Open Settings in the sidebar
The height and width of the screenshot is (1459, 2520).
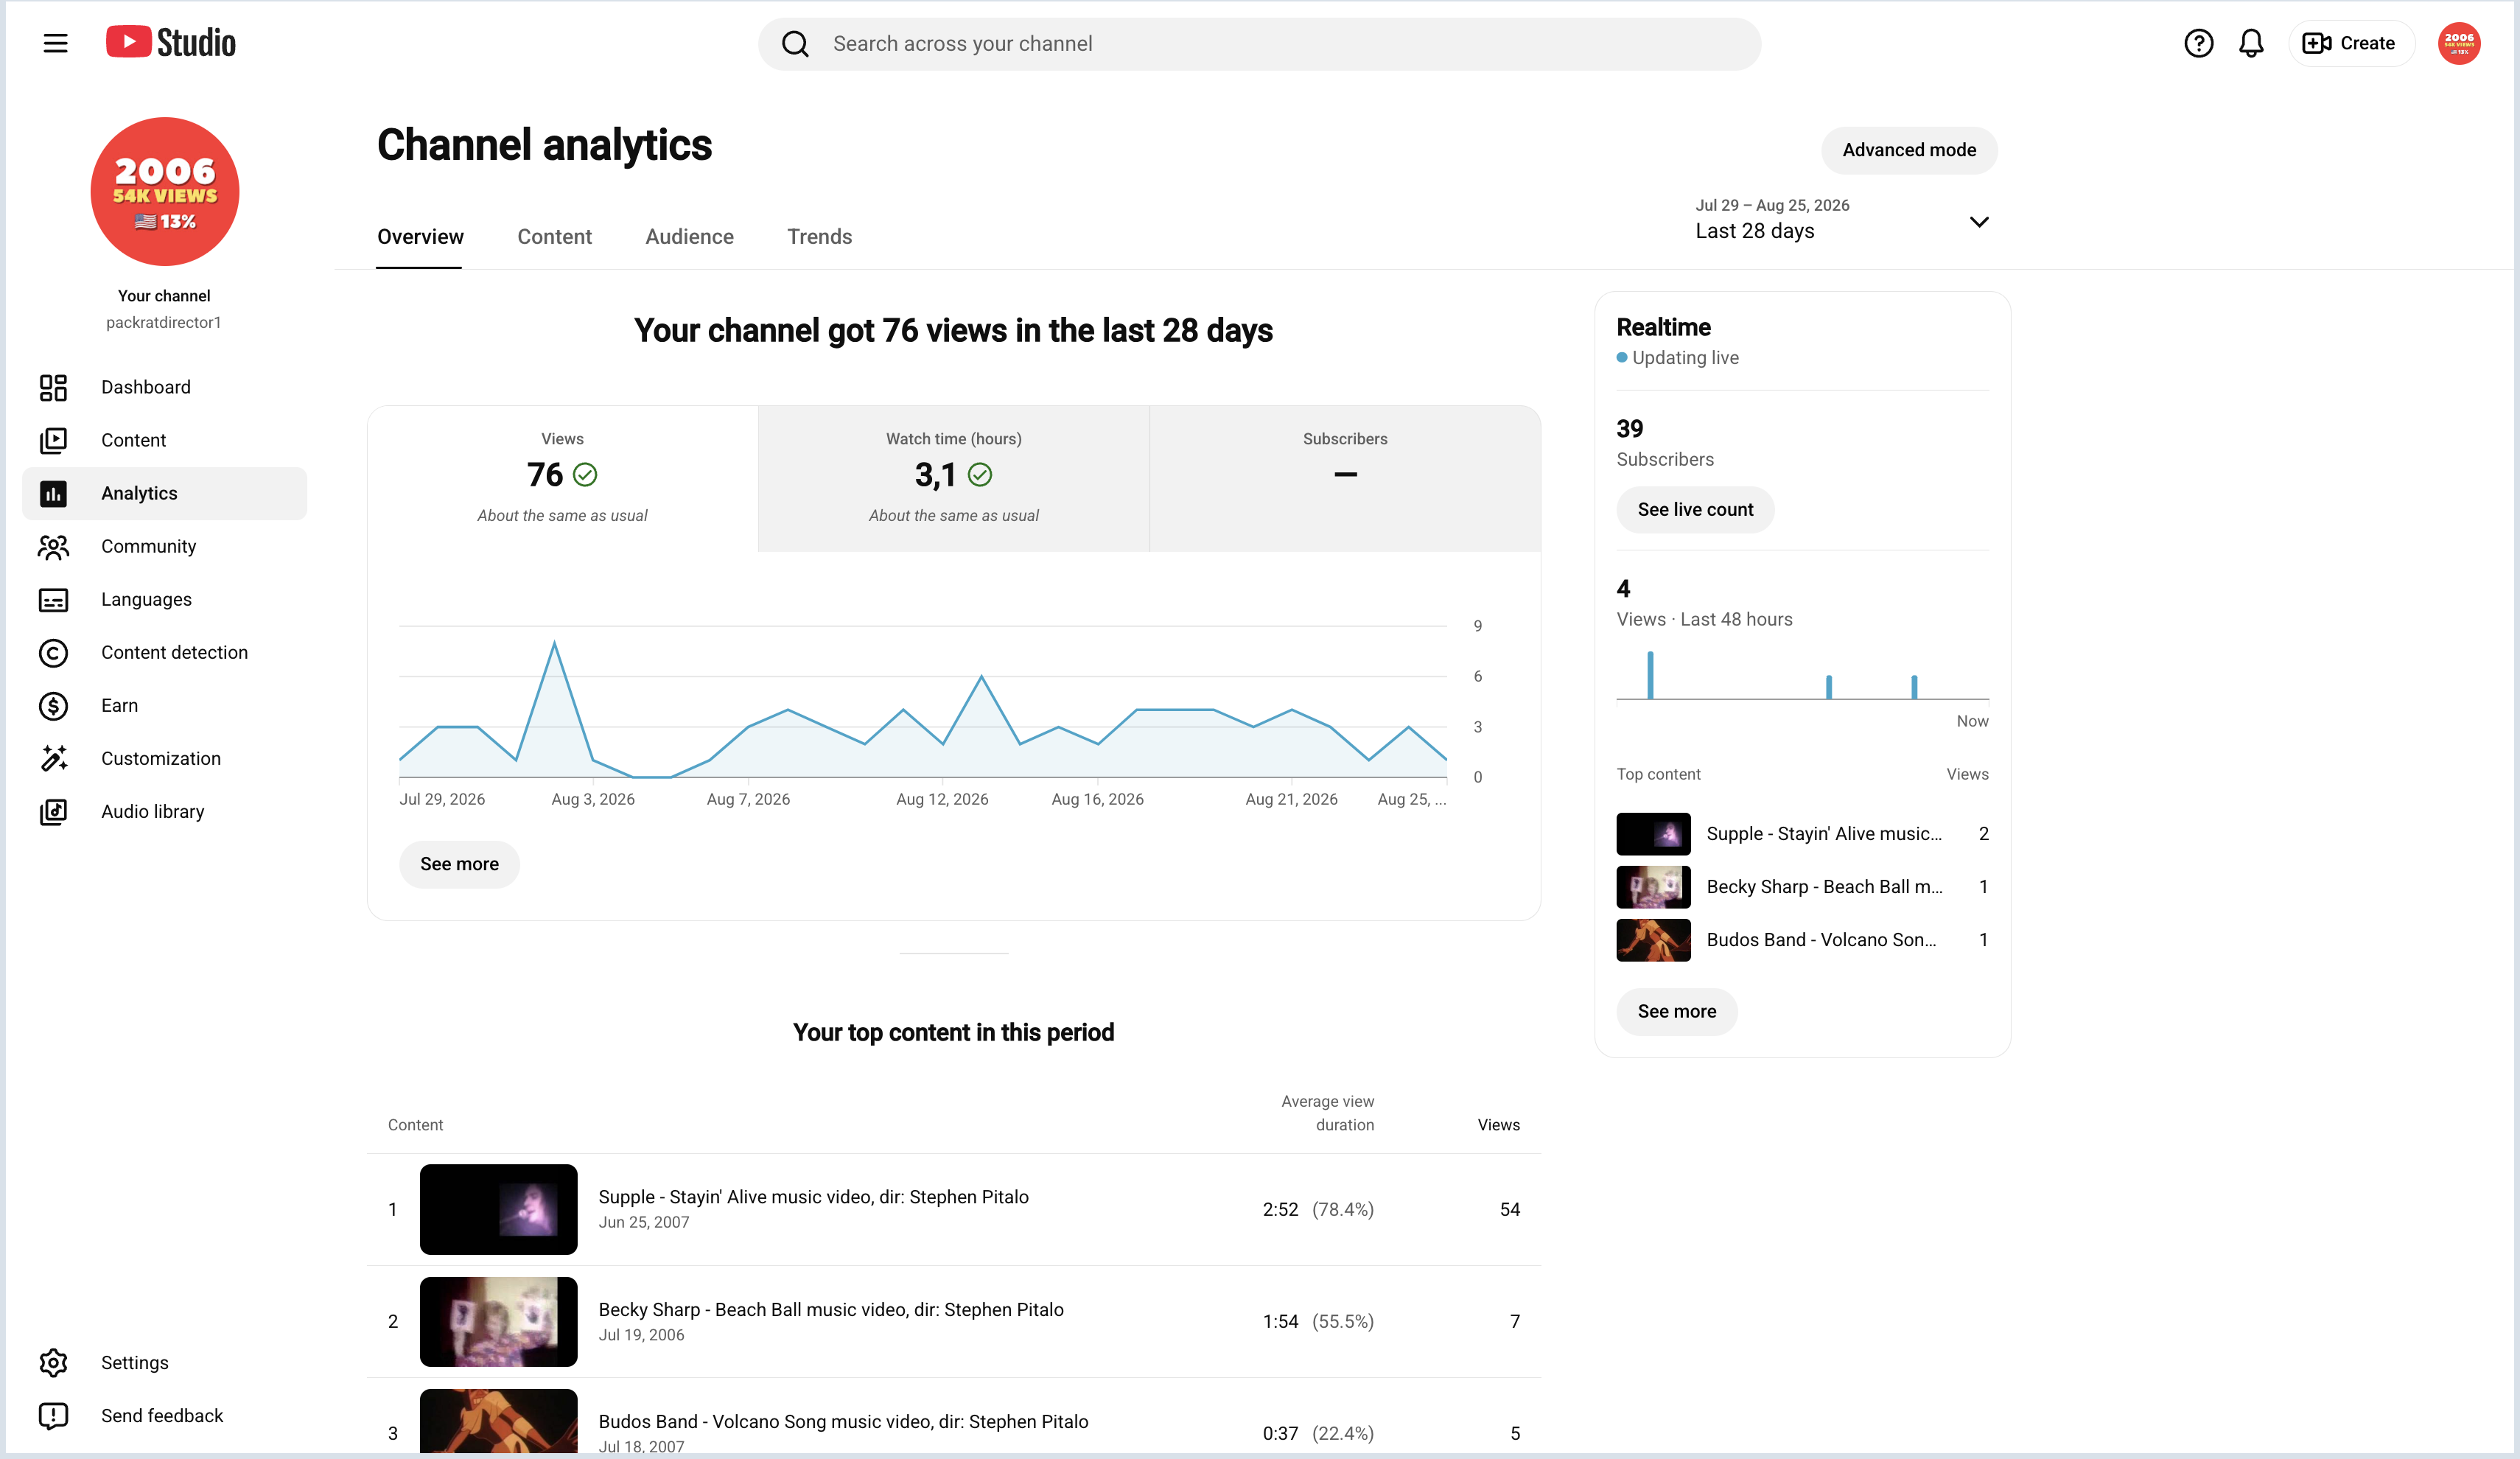click(165, 1362)
